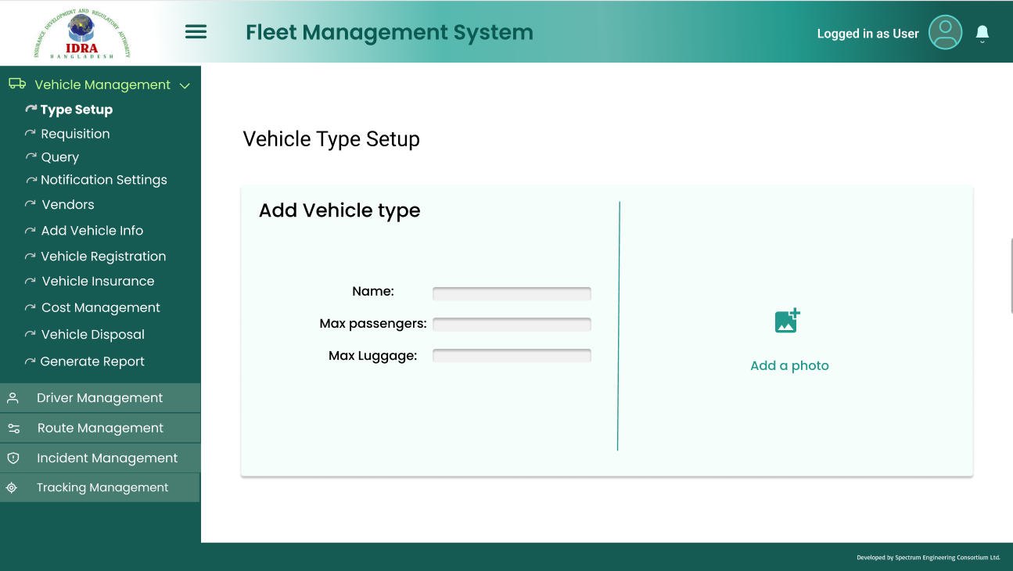Click Fleet Management System title
Screen dimensions: 1013x571
click(389, 33)
